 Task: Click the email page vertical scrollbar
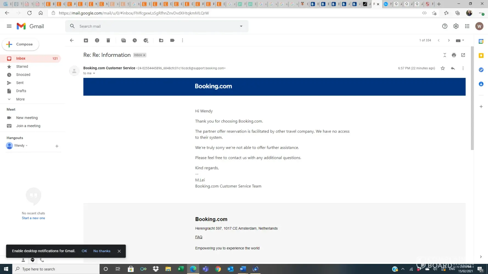coord(472,98)
